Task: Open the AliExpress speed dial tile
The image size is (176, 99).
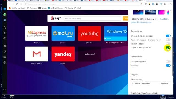Action: tap(37, 34)
